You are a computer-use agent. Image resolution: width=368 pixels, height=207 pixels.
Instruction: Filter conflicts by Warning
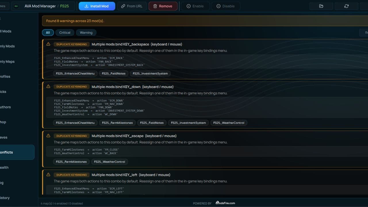tap(86, 32)
